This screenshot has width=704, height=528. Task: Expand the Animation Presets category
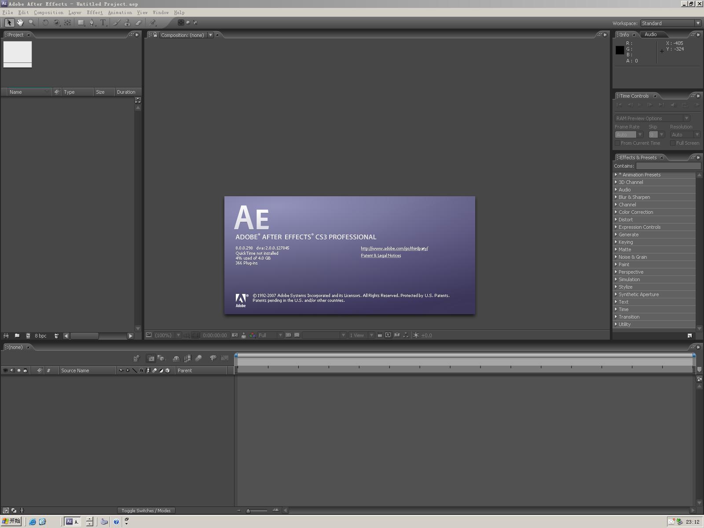pos(616,175)
